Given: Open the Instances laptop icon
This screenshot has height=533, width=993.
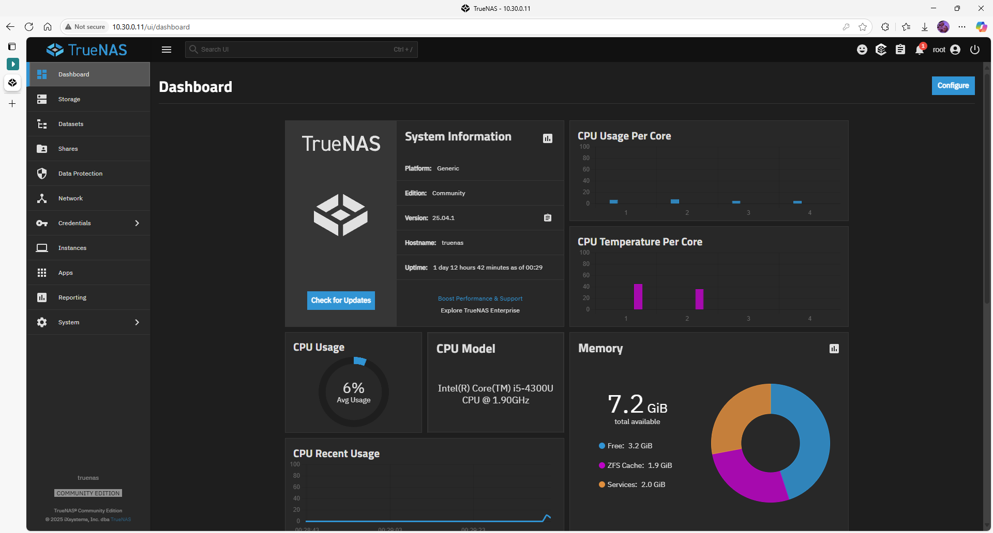Looking at the screenshot, I should point(42,248).
